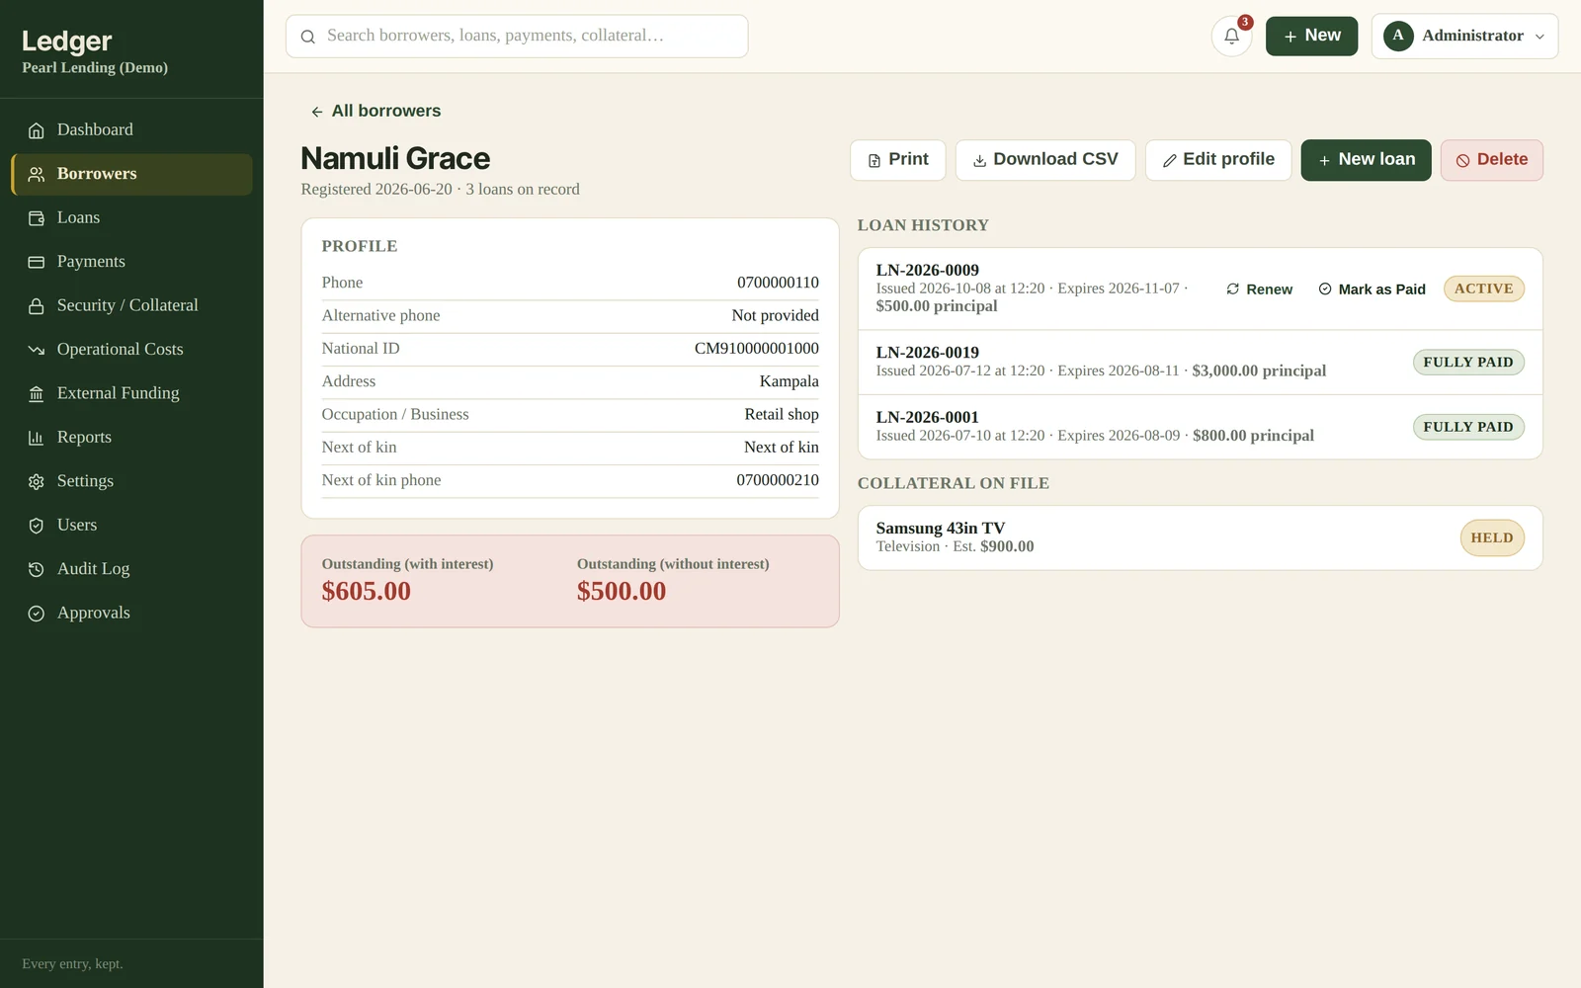1581x988 pixels.
Task: Click the Dashboard home icon in sidebar
Action: pos(37,130)
